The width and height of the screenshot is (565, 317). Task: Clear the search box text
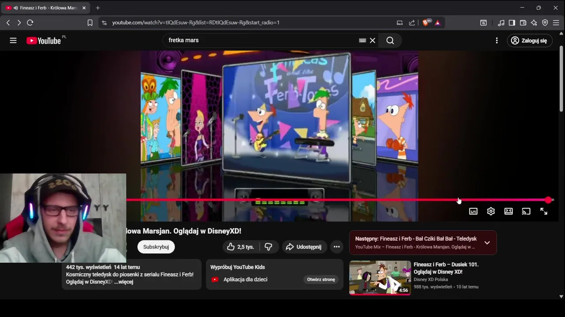click(373, 41)
